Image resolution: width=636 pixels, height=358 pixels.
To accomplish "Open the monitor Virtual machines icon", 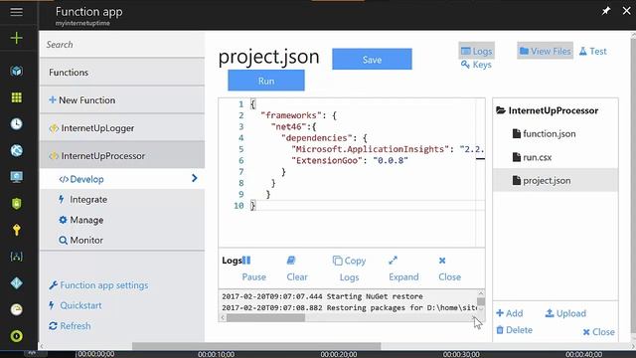I will click(x=17, y=177).
